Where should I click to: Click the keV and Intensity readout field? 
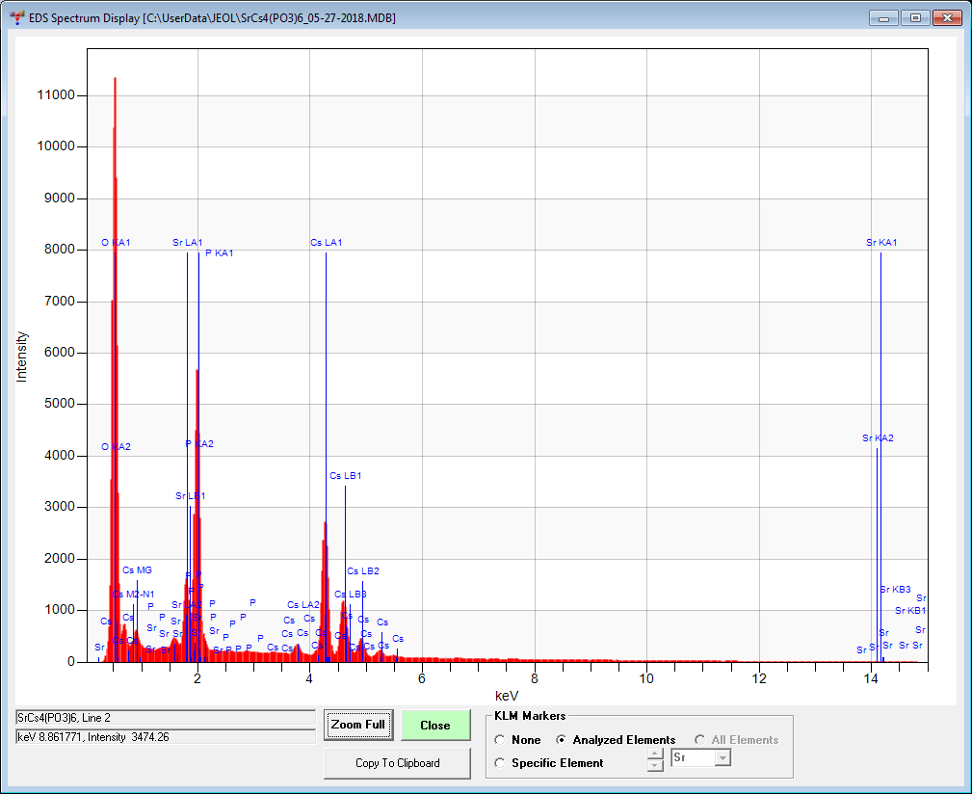pos(165,736)
